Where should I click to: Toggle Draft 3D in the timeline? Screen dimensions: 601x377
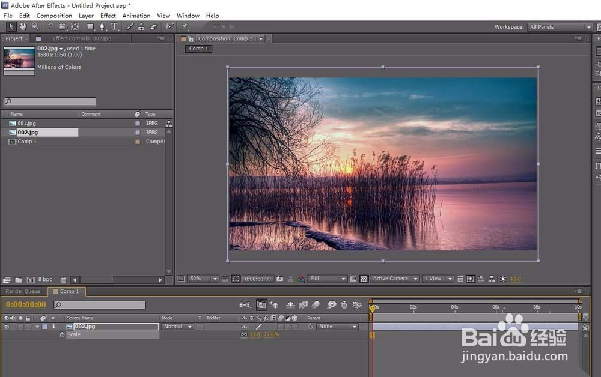click(274, 305)
